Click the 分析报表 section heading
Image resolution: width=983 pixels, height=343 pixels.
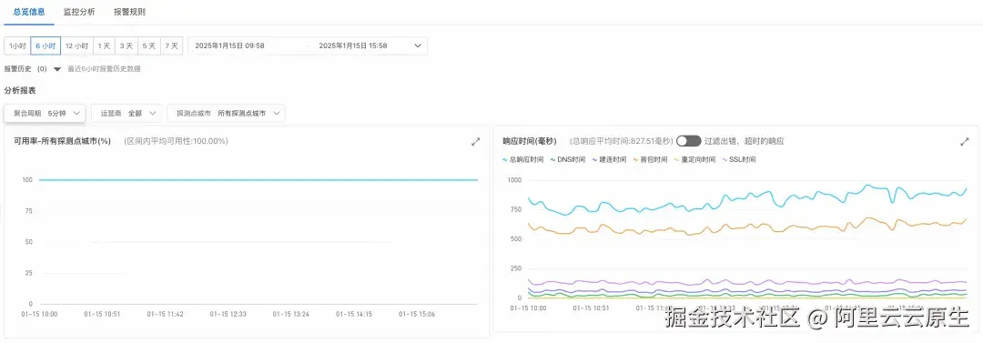[x=20, y=91]
